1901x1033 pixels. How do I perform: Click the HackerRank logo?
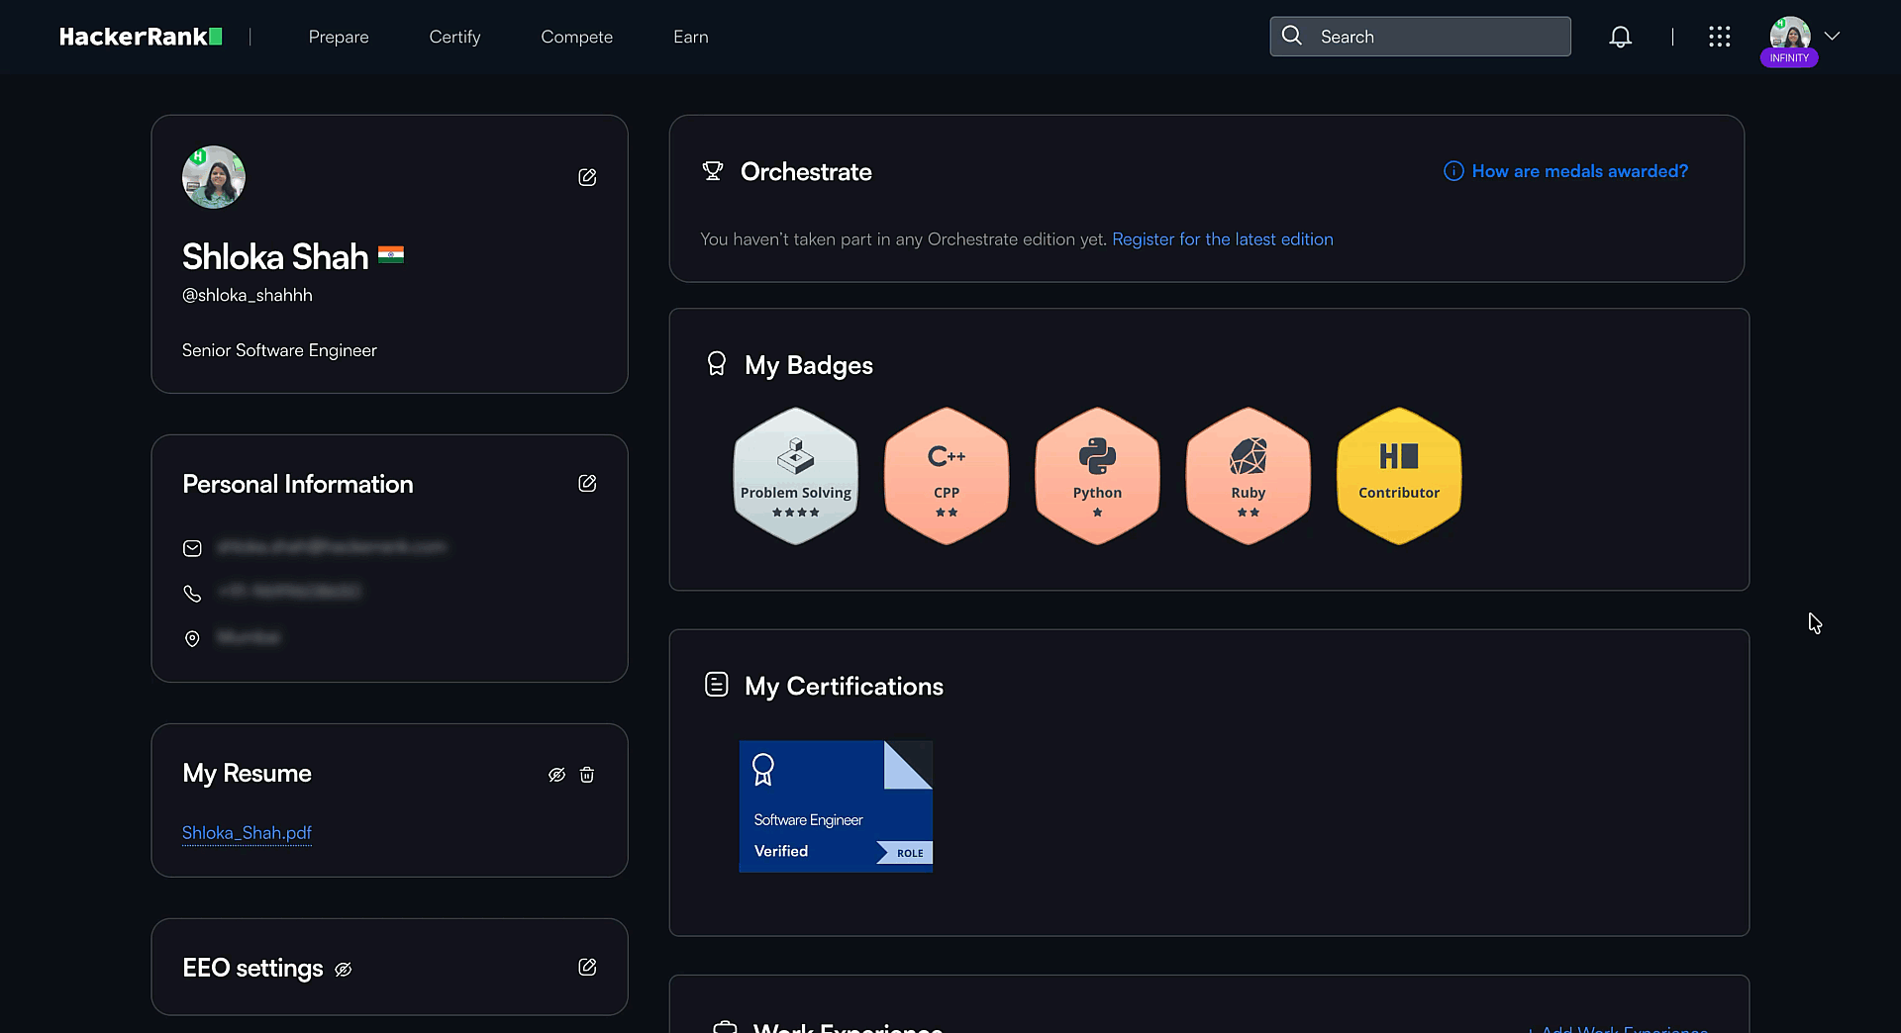(x=141, y=37)
